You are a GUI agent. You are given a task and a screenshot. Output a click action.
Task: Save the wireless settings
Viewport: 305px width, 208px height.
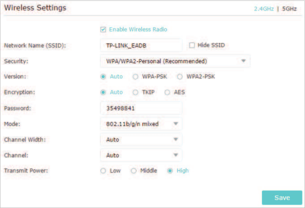point(282,197)
